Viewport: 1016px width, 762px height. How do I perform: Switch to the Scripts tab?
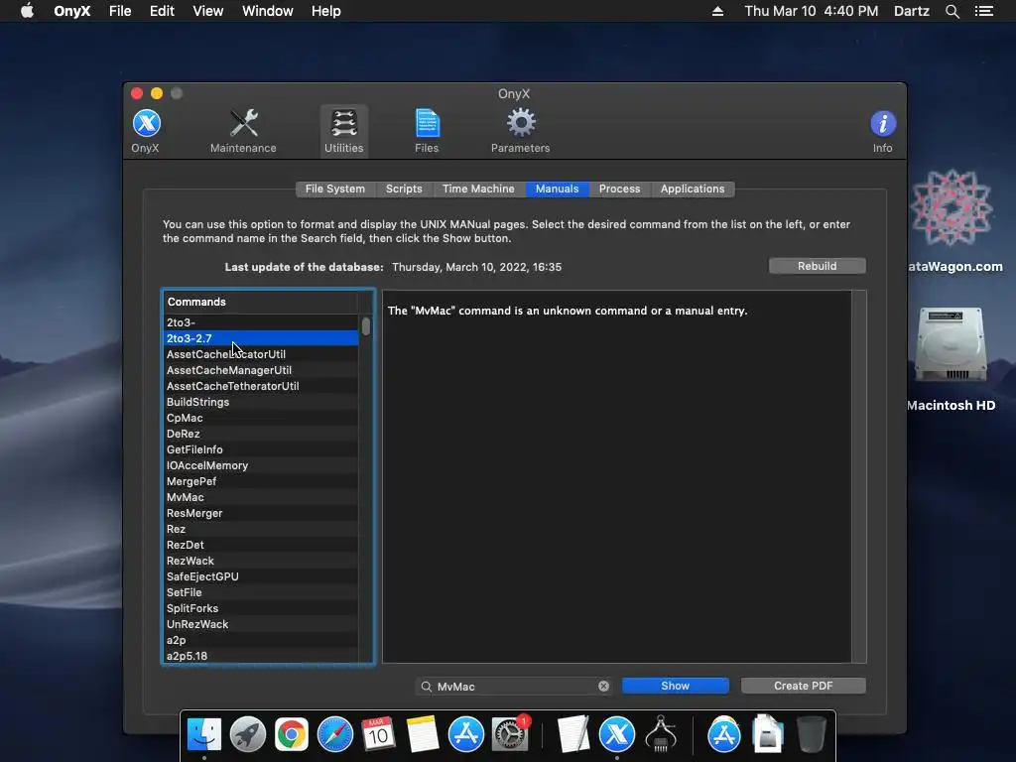(404, 189)
